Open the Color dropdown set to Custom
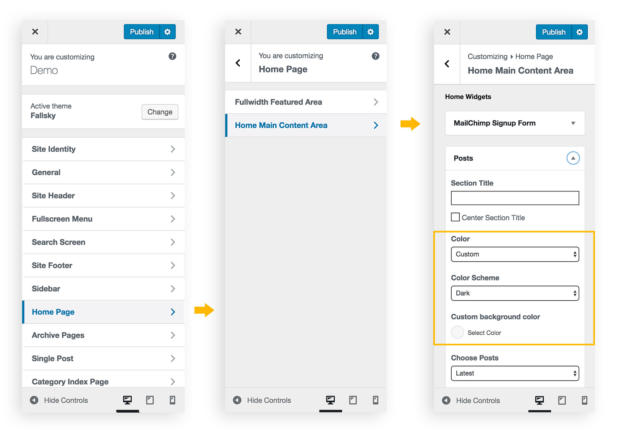Viewport: 627px width, 433px height. pyautogui.click(x=515, y=254)
